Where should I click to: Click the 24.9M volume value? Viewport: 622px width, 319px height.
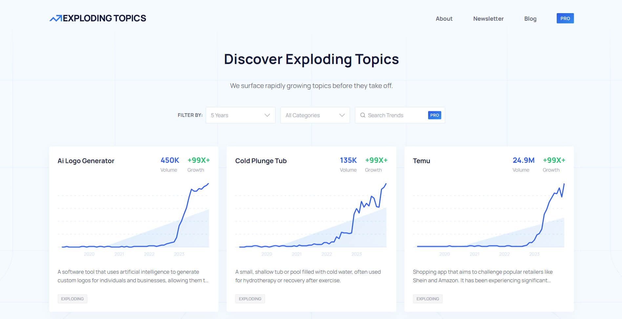tap(523, 160)
